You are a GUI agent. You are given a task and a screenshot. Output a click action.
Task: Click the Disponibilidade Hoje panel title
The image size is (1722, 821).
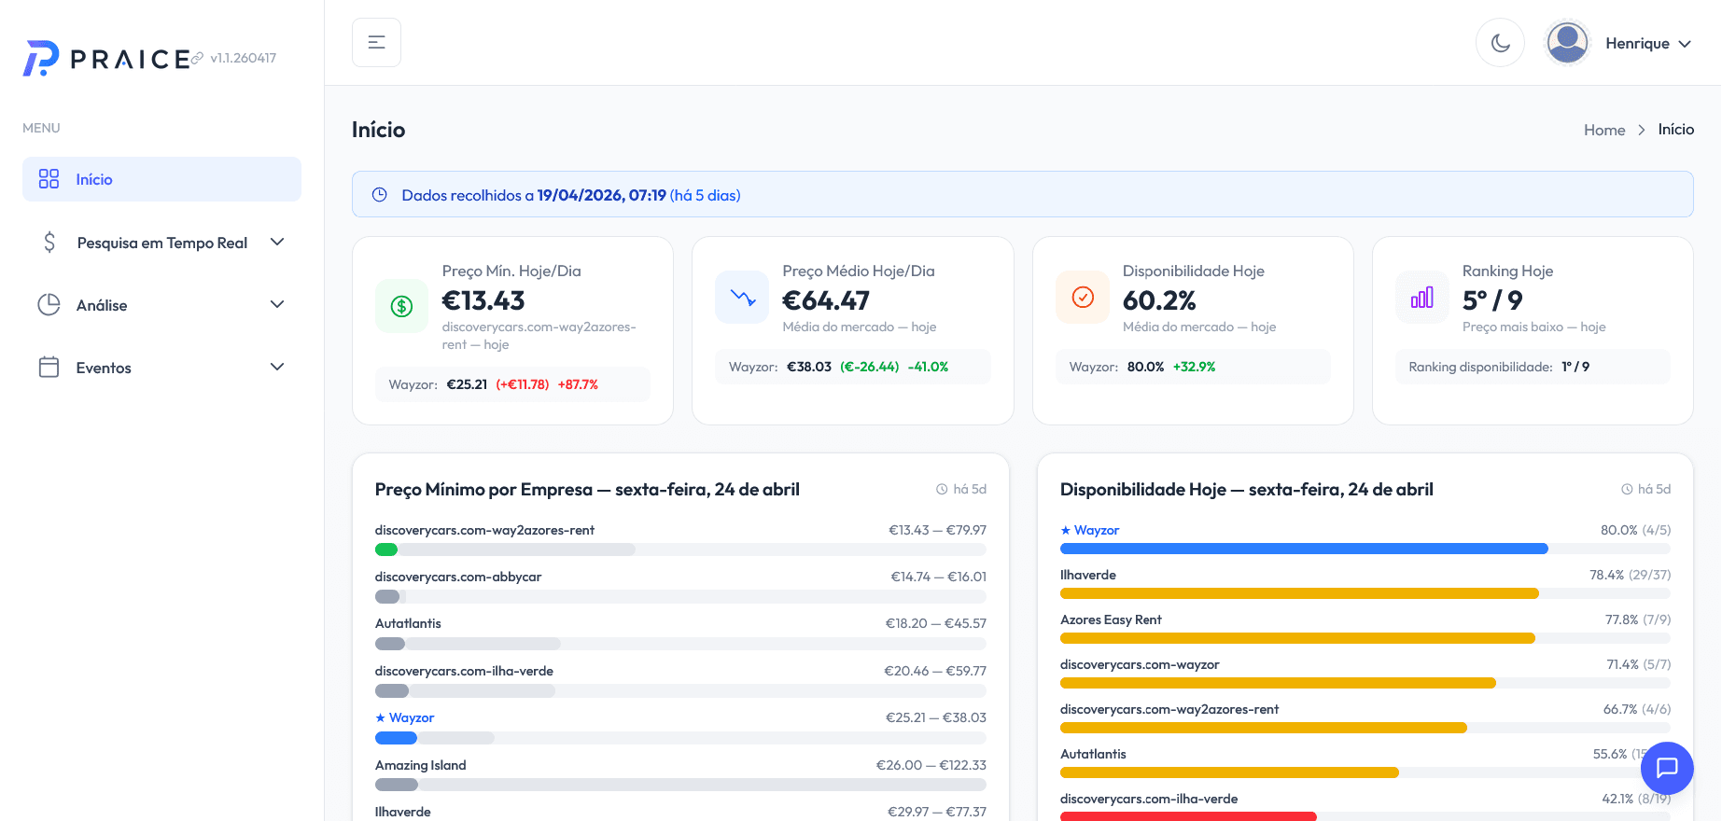point(1247,490)
